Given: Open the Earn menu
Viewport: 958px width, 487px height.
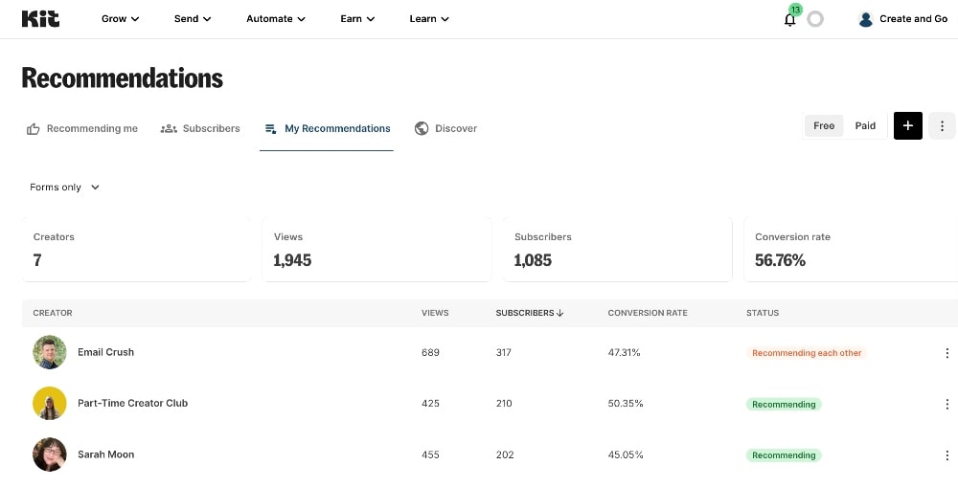Looking at the screenshot, I should pos(357,19).
